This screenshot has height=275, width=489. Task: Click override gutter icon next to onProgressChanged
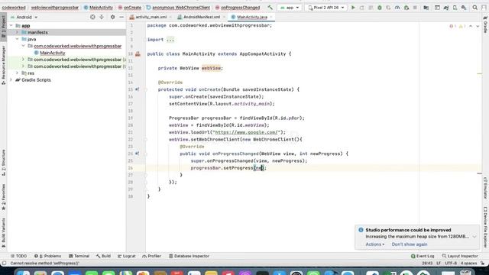tap(138, 154)
